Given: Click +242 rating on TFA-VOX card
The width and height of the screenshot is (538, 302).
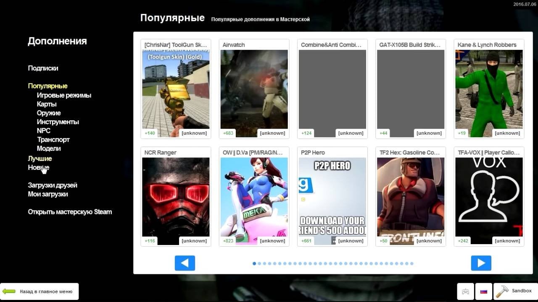Looking at the screenshot, I should tap(463, 241).
